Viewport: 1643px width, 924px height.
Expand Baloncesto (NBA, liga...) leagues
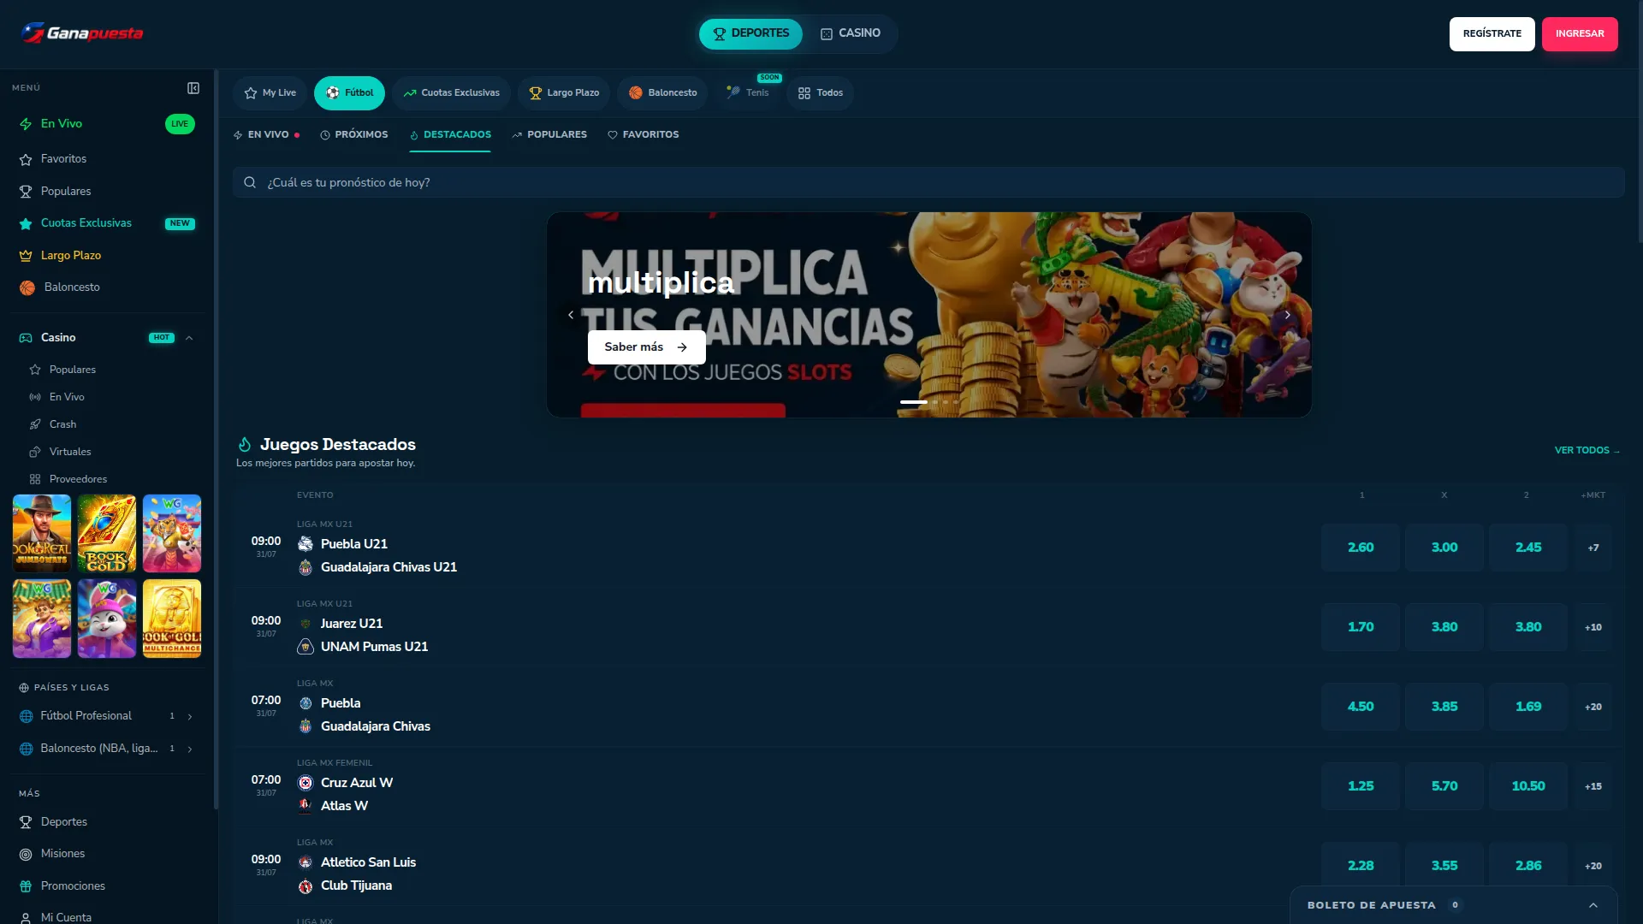(190, 749)
